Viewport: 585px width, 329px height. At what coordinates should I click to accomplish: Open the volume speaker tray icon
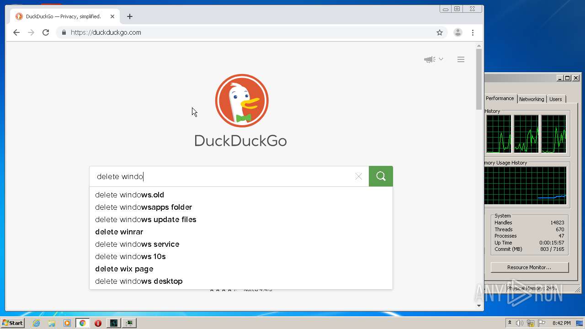tap(520, 323)
